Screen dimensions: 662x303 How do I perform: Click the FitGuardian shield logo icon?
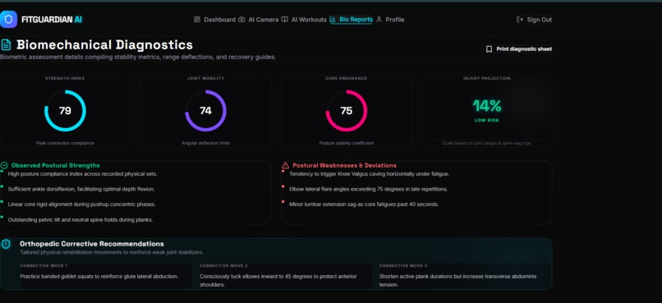[x=8, y=20]
